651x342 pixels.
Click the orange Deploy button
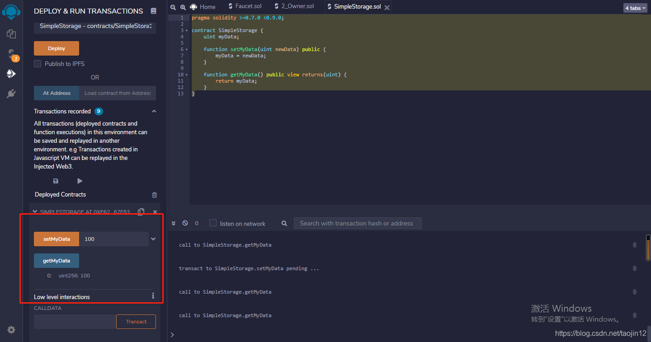point(57,48)
